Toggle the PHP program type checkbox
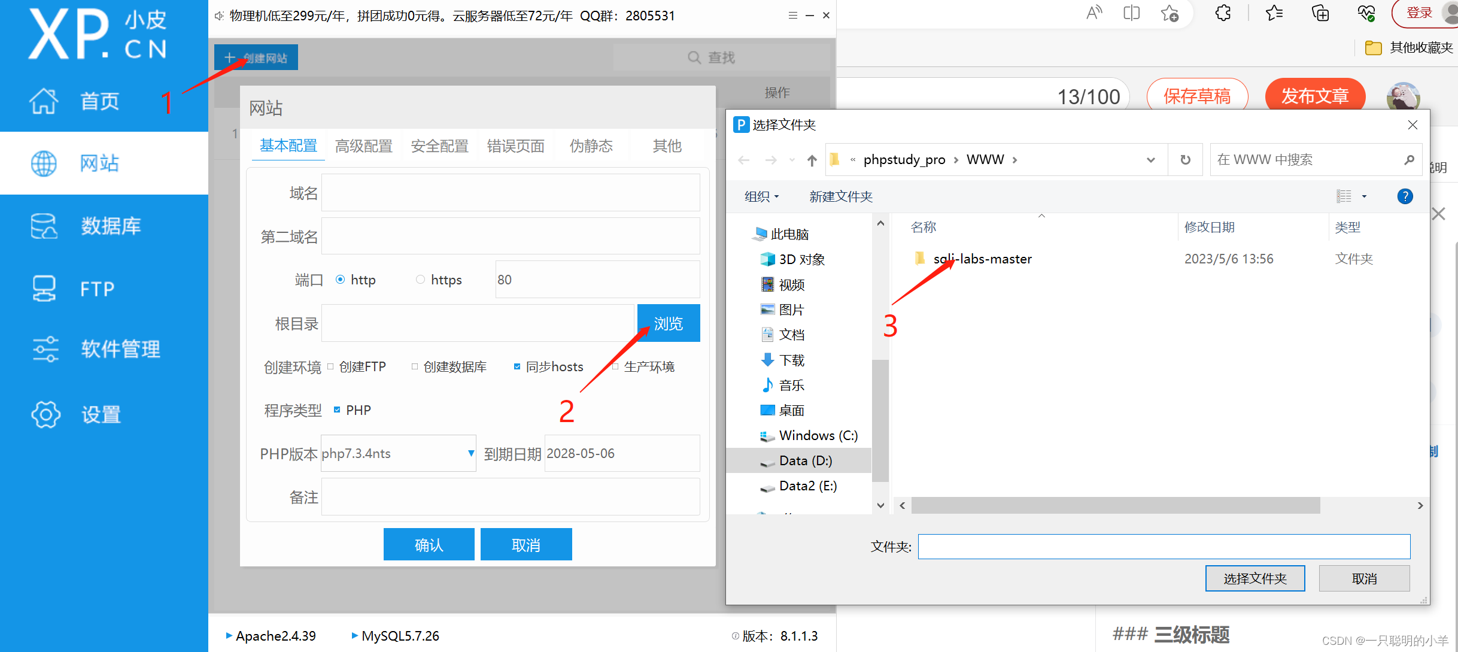1458x652 pixels. pyautogui.click(x=337, y=410)
